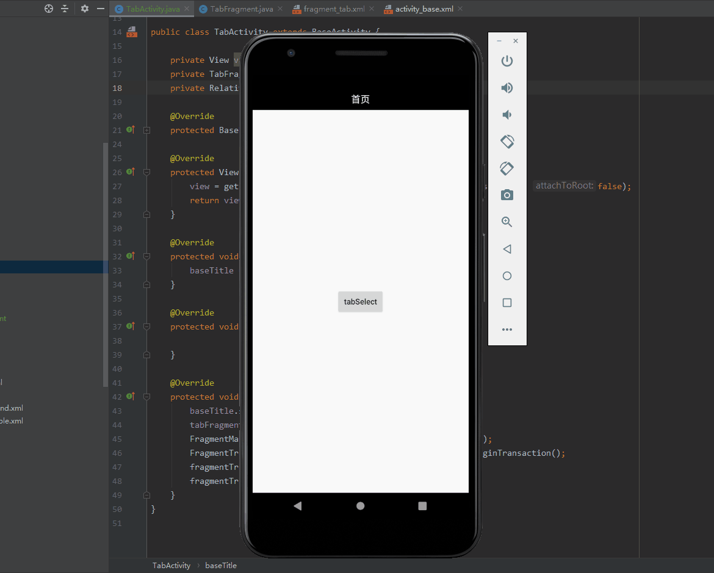Click the emulator toolbar Overview square
The height and width of the screenshot is (573, 714).
[x=507, y=303]
